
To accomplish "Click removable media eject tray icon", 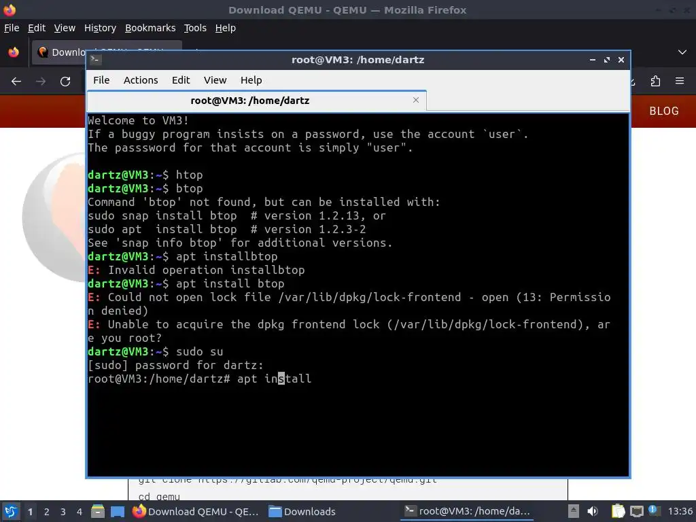I will pos(573,511).
